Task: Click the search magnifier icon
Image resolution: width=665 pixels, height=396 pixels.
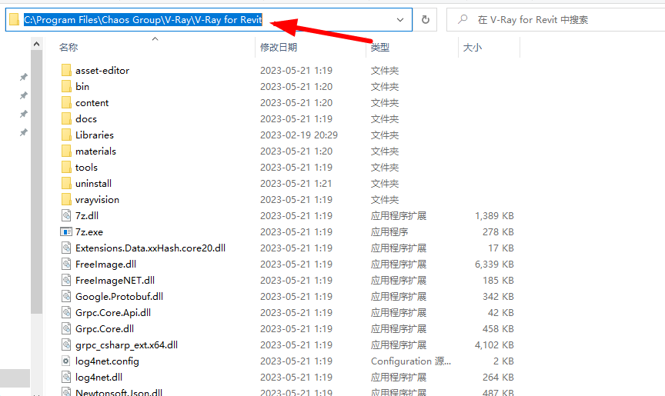Action: point(463,19)
